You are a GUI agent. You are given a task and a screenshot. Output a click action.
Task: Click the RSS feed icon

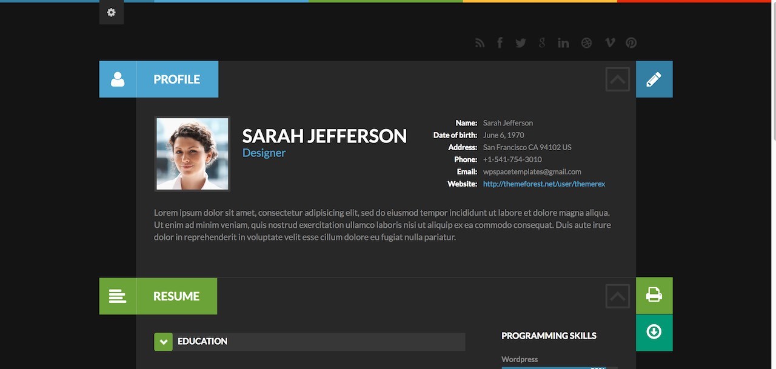click(x=480, y=43)
